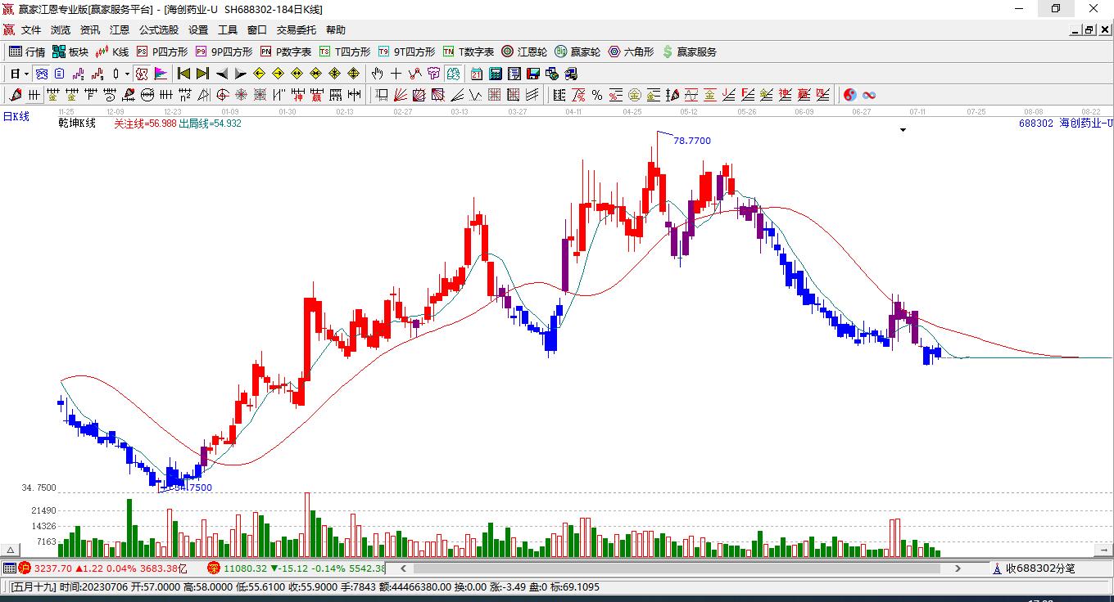Open 赢家服务 with dollar icon
Viewport: 1114px width, 602px height.
pyautogui.click(x=689, y=52)
